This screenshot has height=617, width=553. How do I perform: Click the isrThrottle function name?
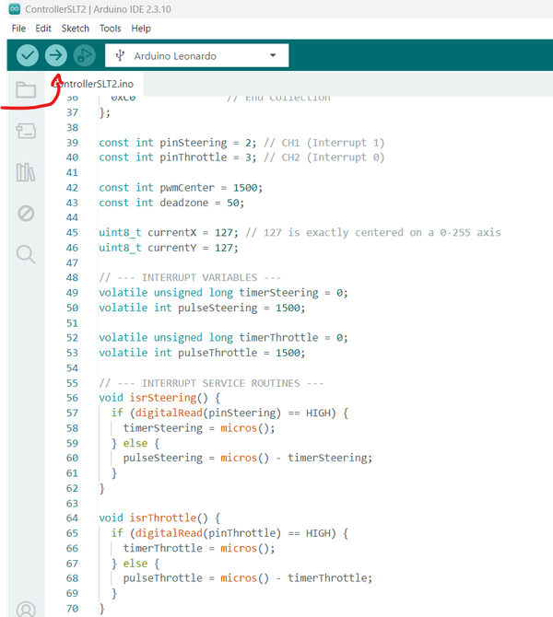click(x=162, y=518)
